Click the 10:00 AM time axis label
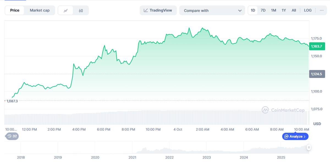330x165 pixels. click(x=302, y=129)
